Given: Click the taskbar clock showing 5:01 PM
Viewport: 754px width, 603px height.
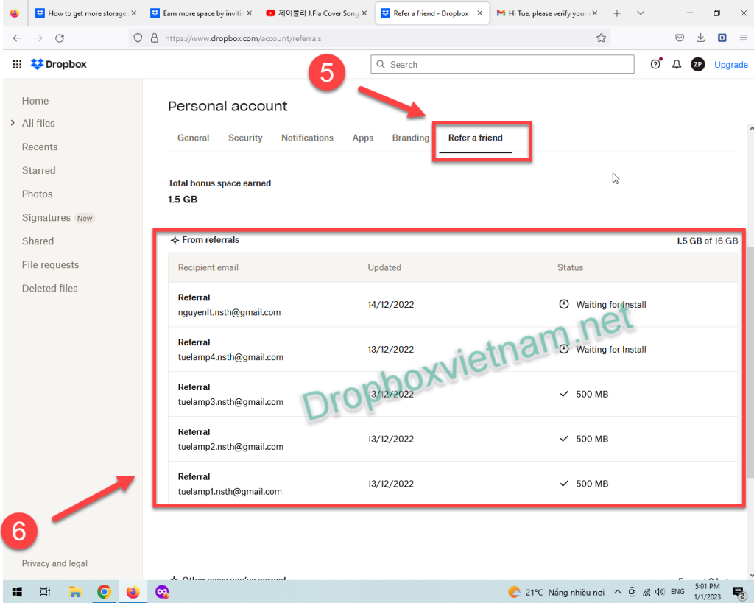Looking at the screenshot, I should point(708,592).
